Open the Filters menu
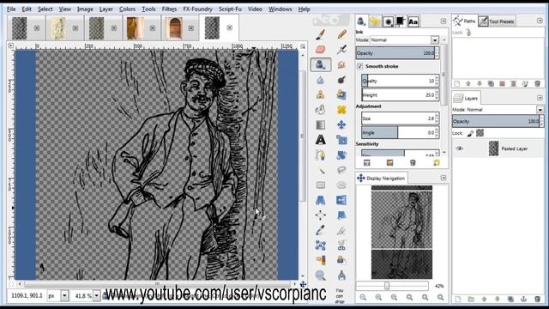 click(169, 9)
